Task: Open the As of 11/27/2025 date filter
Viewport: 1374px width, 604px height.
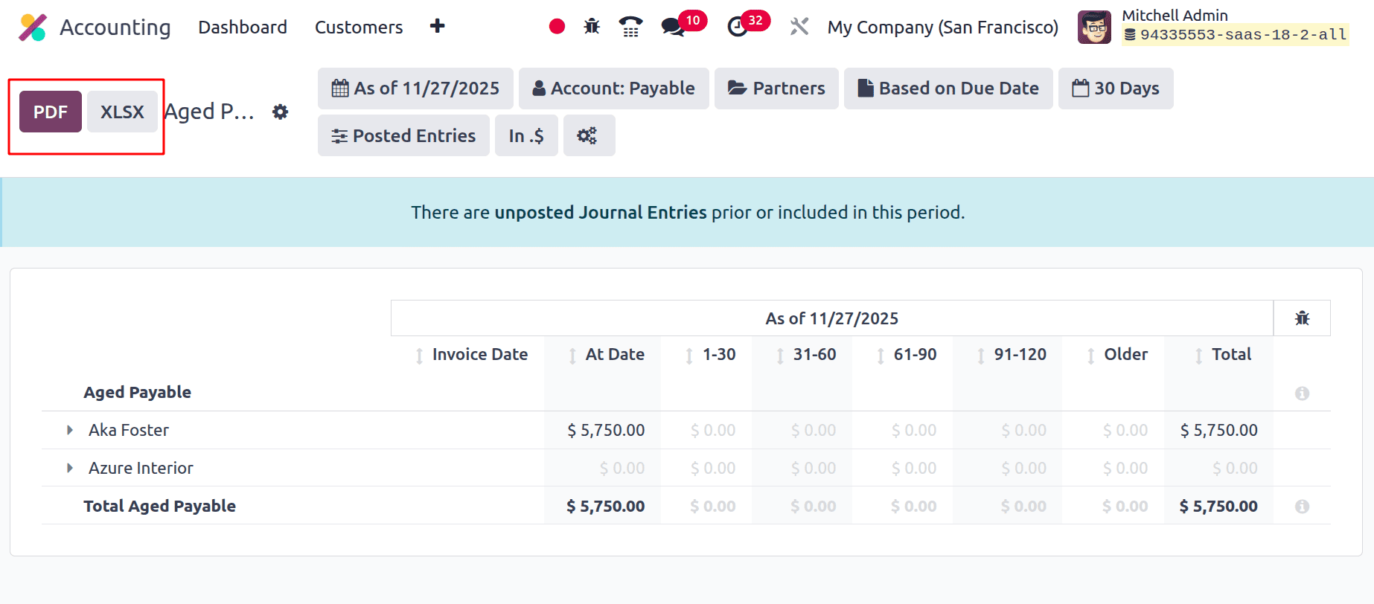Action: (x=415, y=89)
